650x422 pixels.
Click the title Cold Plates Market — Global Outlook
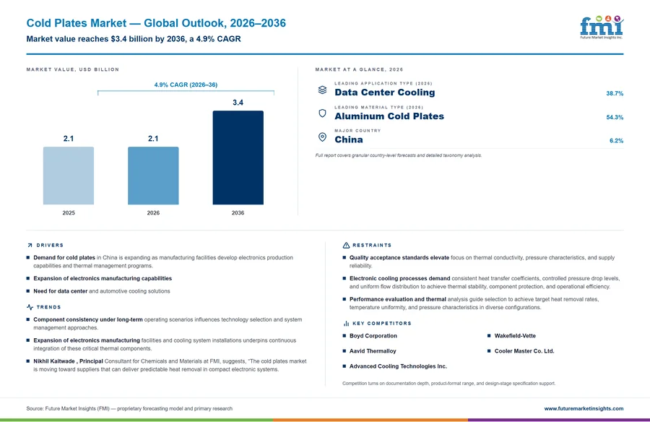[156, 23]
